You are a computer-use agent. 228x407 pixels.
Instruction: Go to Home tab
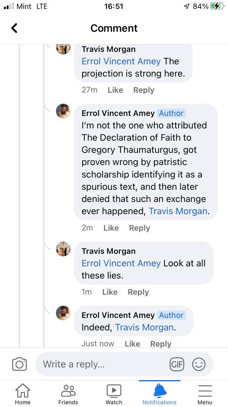(x=23, y=394)
